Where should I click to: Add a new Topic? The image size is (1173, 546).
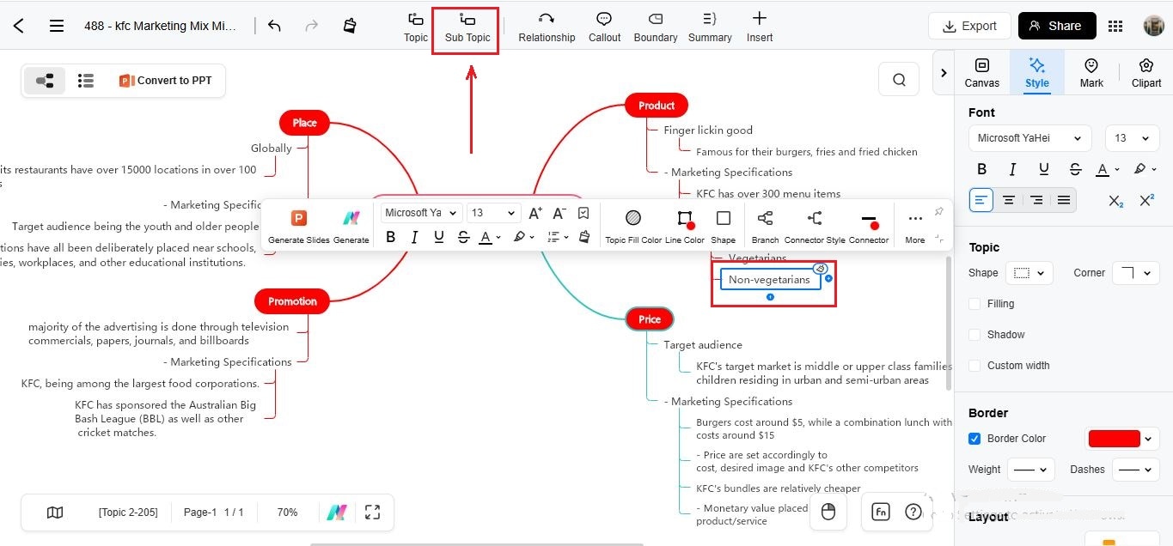click(x=416, y=27)
